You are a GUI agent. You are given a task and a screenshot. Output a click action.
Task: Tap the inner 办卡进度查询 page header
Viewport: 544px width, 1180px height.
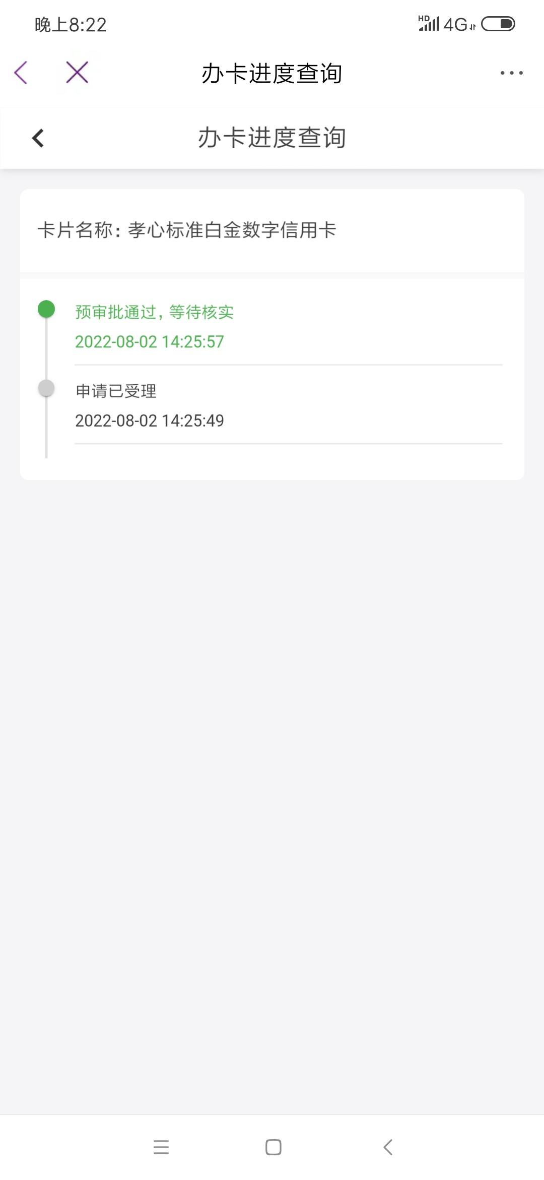tap(272, 138)
